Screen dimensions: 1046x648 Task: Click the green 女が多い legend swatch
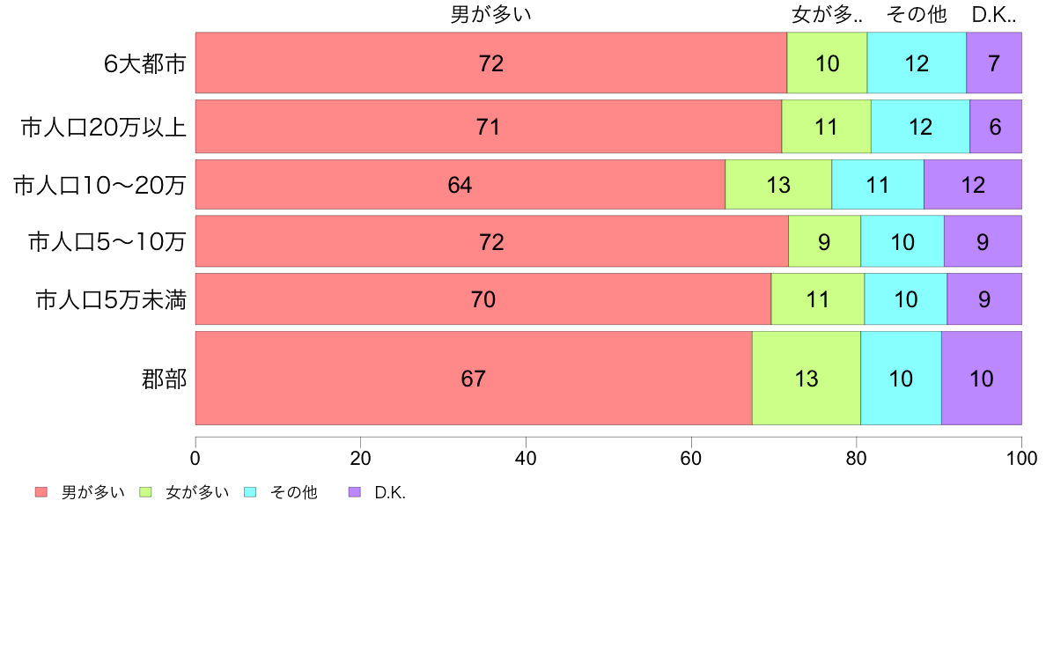pos(145,492)
